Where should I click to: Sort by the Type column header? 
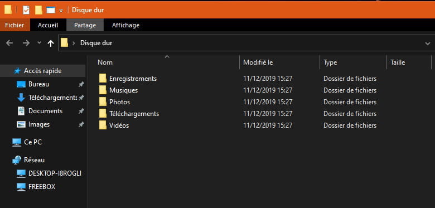point(330,62)
